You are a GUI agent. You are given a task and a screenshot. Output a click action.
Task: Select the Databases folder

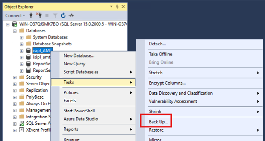pos(36,30)
